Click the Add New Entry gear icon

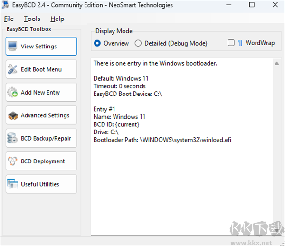(x=13, y=93)
